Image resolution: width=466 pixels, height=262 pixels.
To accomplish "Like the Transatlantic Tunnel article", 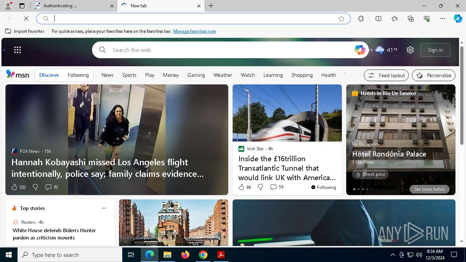I will click(245, 187).
